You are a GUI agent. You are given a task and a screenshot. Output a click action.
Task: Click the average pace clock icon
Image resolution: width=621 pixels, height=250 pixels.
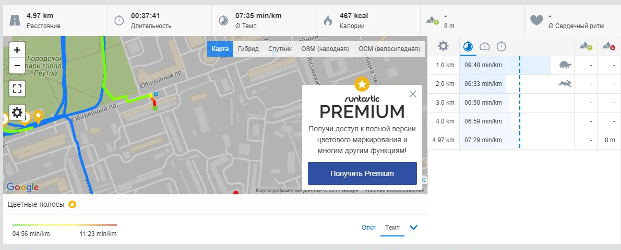(223, 20)
